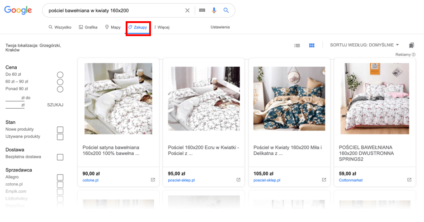Switch to the Grafika tab

click(88, 28)
